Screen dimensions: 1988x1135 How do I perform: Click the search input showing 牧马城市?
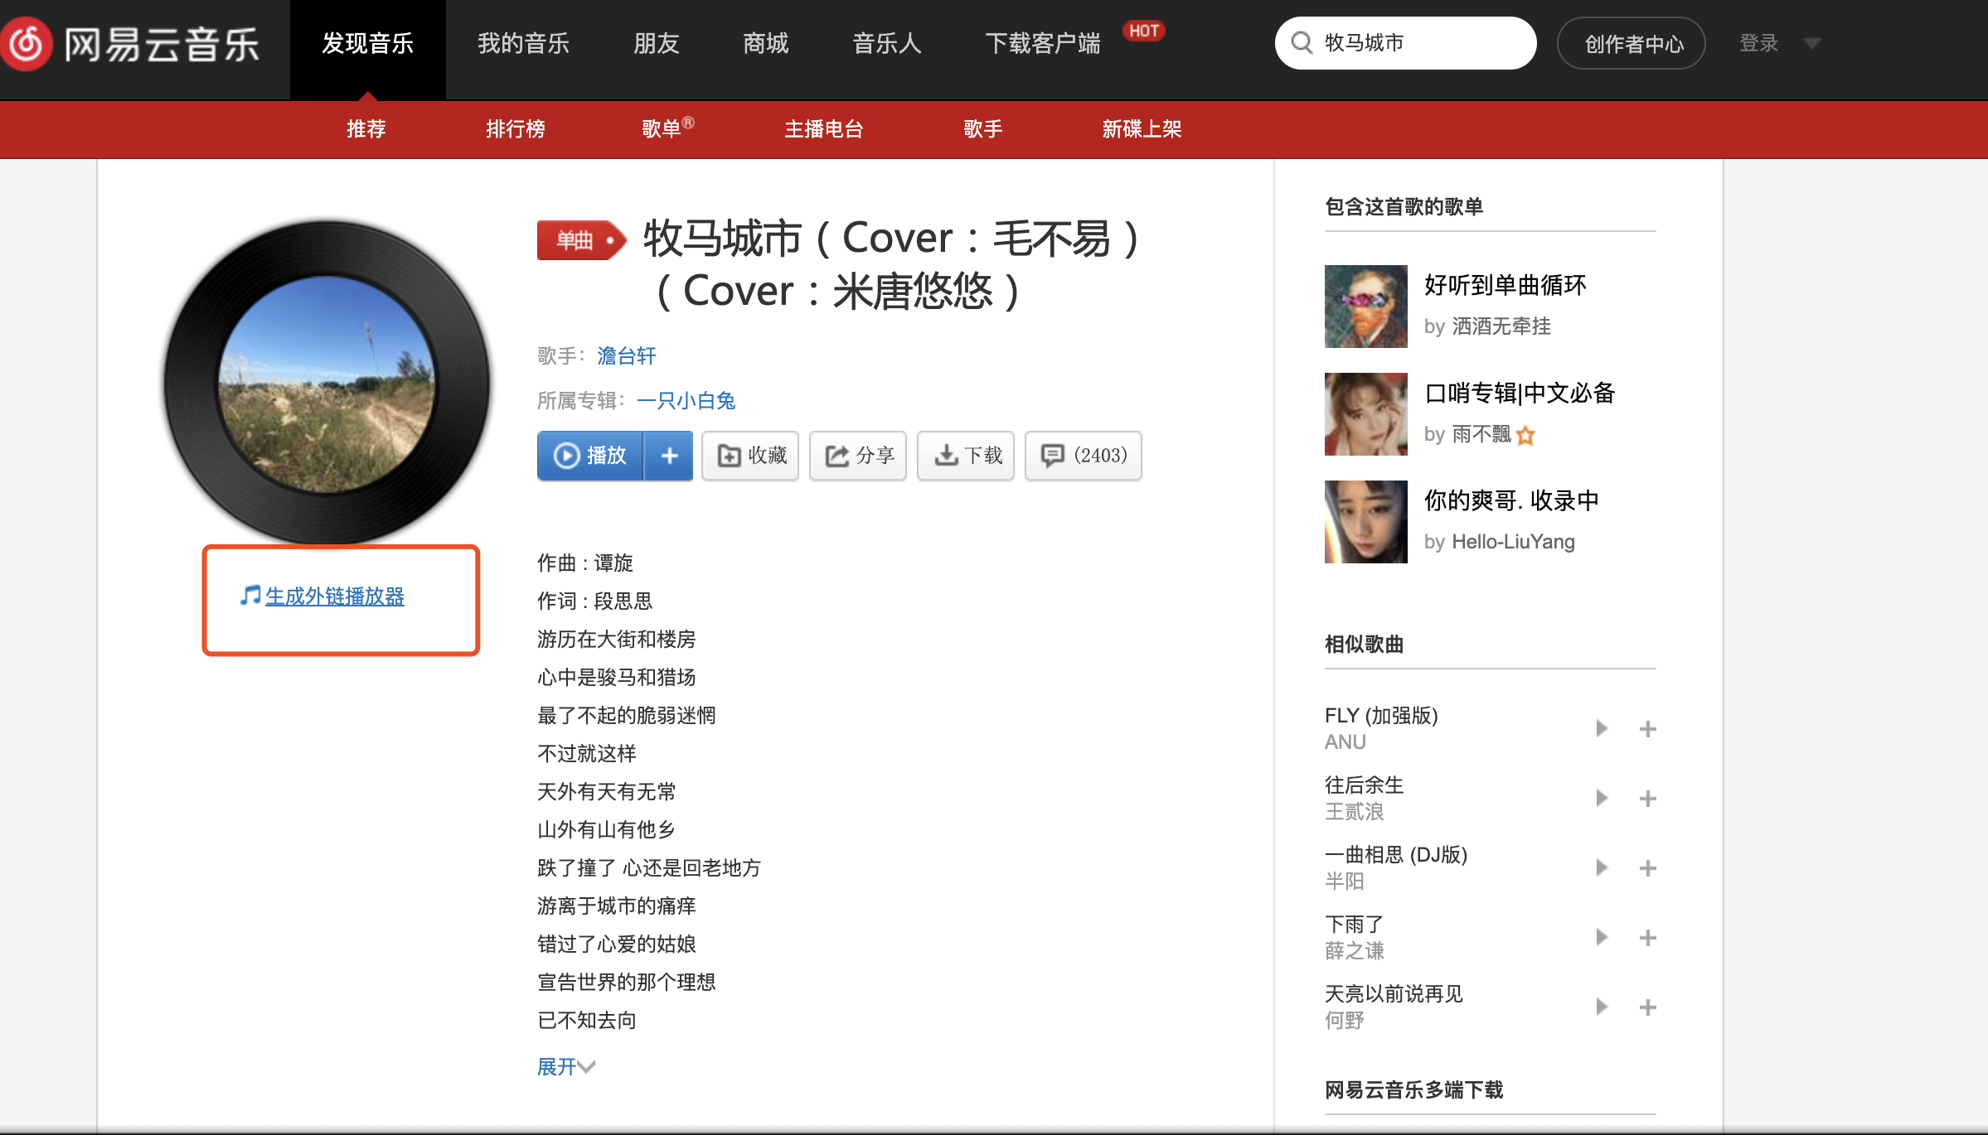coord(1409,42)
